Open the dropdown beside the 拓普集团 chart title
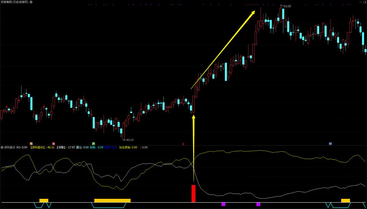The image size is (367, 209). click(31, 2)
